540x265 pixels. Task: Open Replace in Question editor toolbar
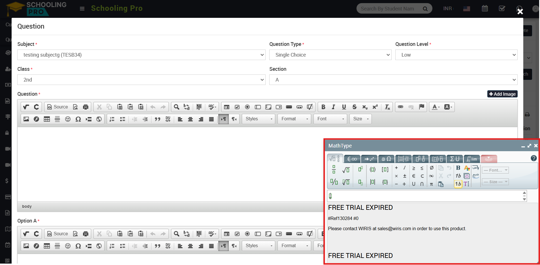click(187, 107)
